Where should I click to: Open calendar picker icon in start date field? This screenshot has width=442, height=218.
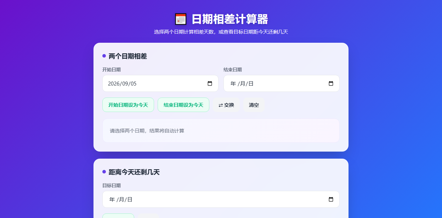coord(210,83)
